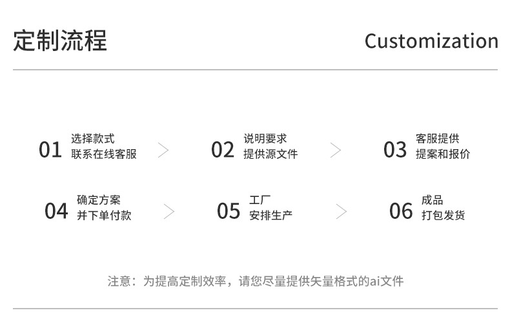Click the step number 01
The width and height of the screenshot is (510, 328).
[x=50, y=150]
